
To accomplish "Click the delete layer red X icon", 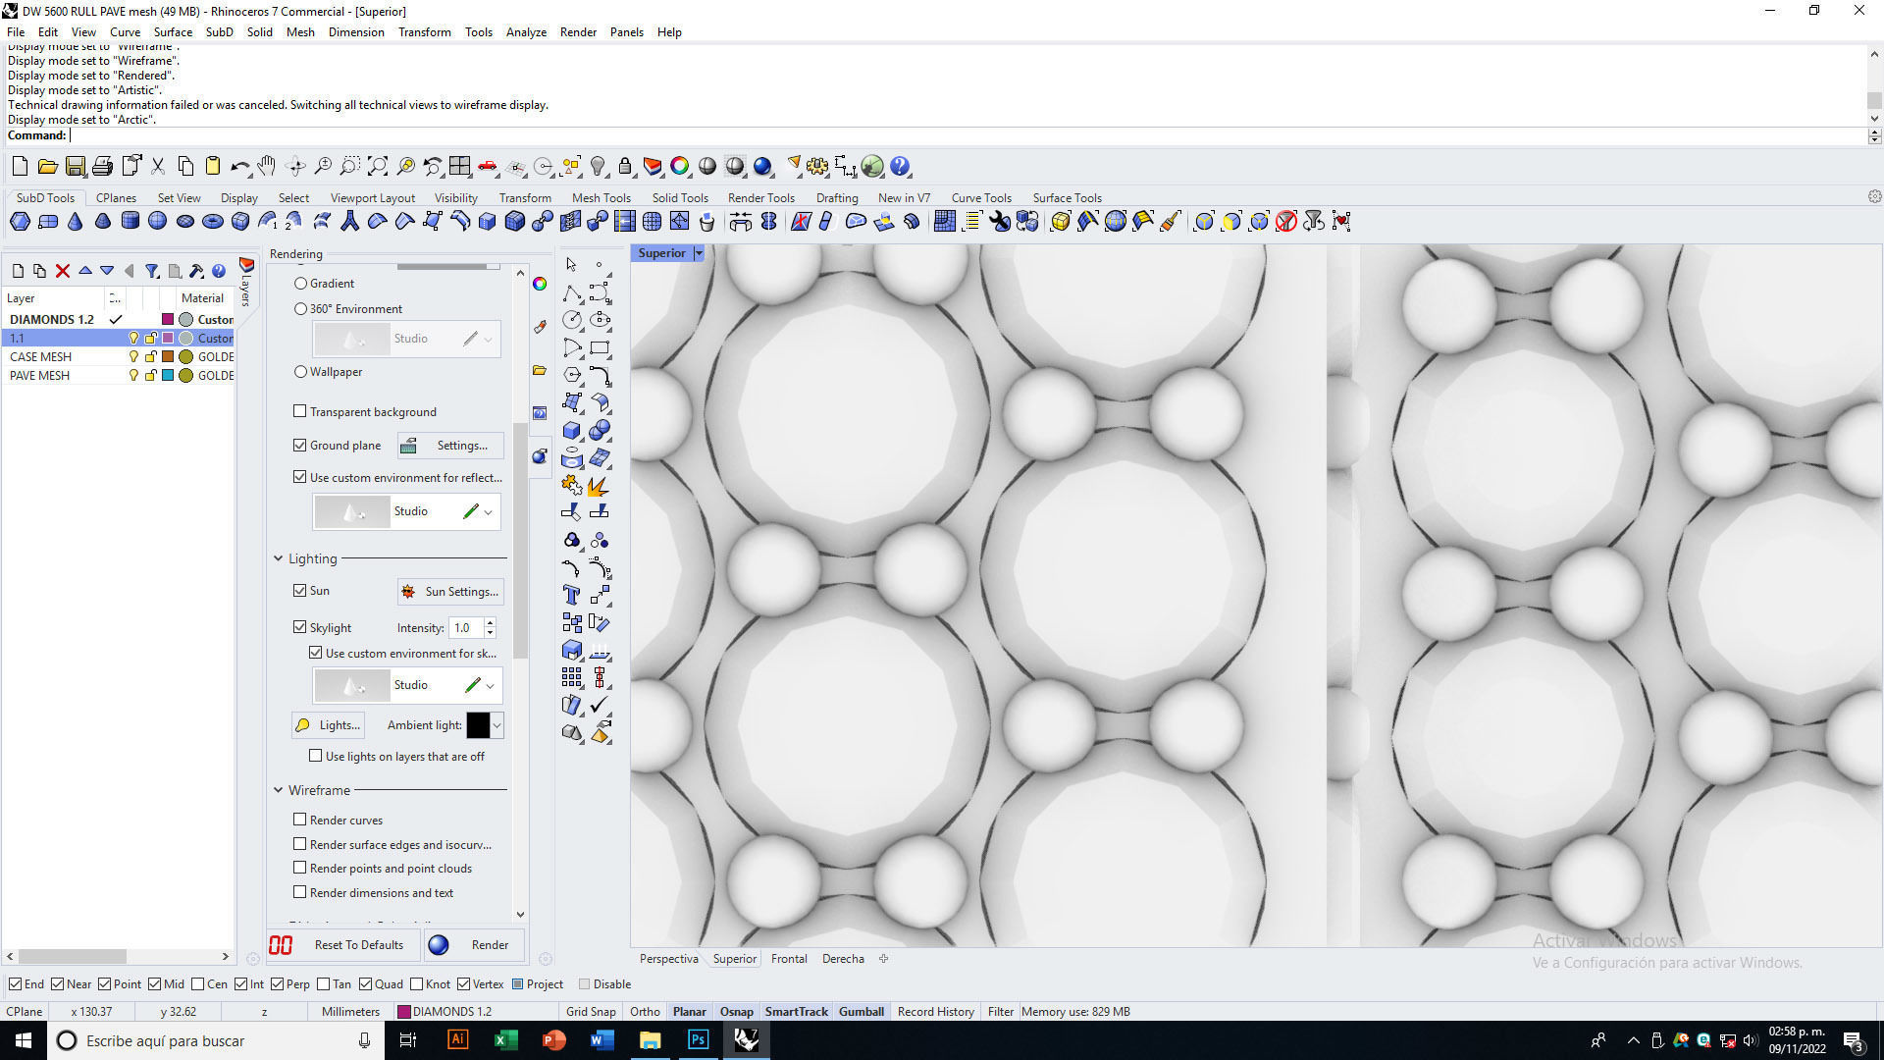I will click(x=63, y=271).
